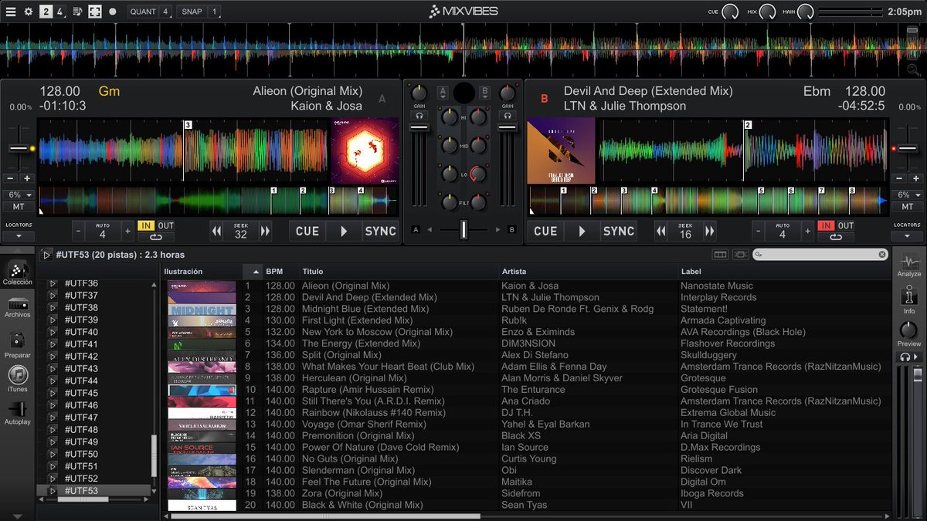The height and width of the screenshot is (521, 927).
Task: Play deck B
Action: 581,231
